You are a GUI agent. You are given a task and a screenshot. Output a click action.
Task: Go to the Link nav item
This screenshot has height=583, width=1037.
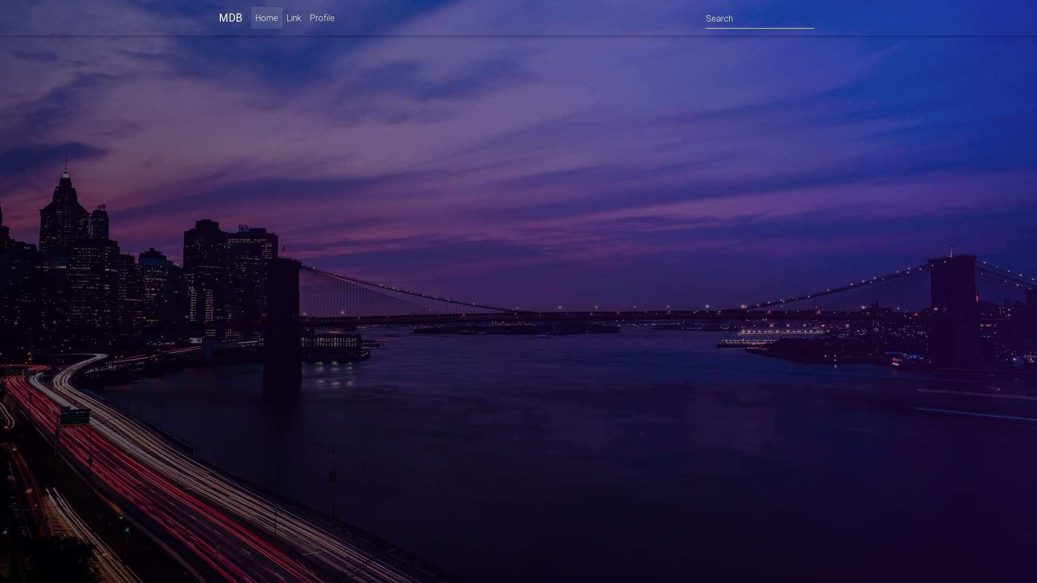click(x=294, y=18)
